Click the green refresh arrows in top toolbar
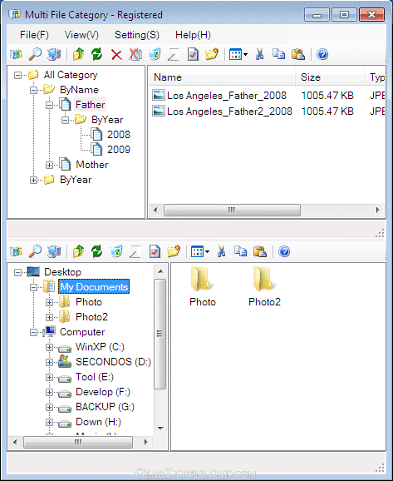The image size is (393, 481). pos(96,55)
